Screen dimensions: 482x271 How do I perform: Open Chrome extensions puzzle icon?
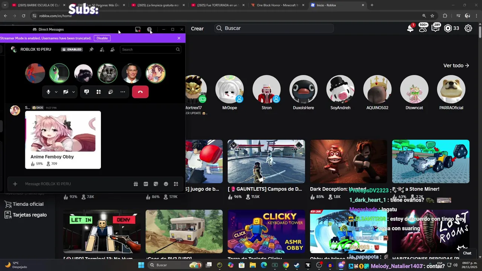(445, 16)
